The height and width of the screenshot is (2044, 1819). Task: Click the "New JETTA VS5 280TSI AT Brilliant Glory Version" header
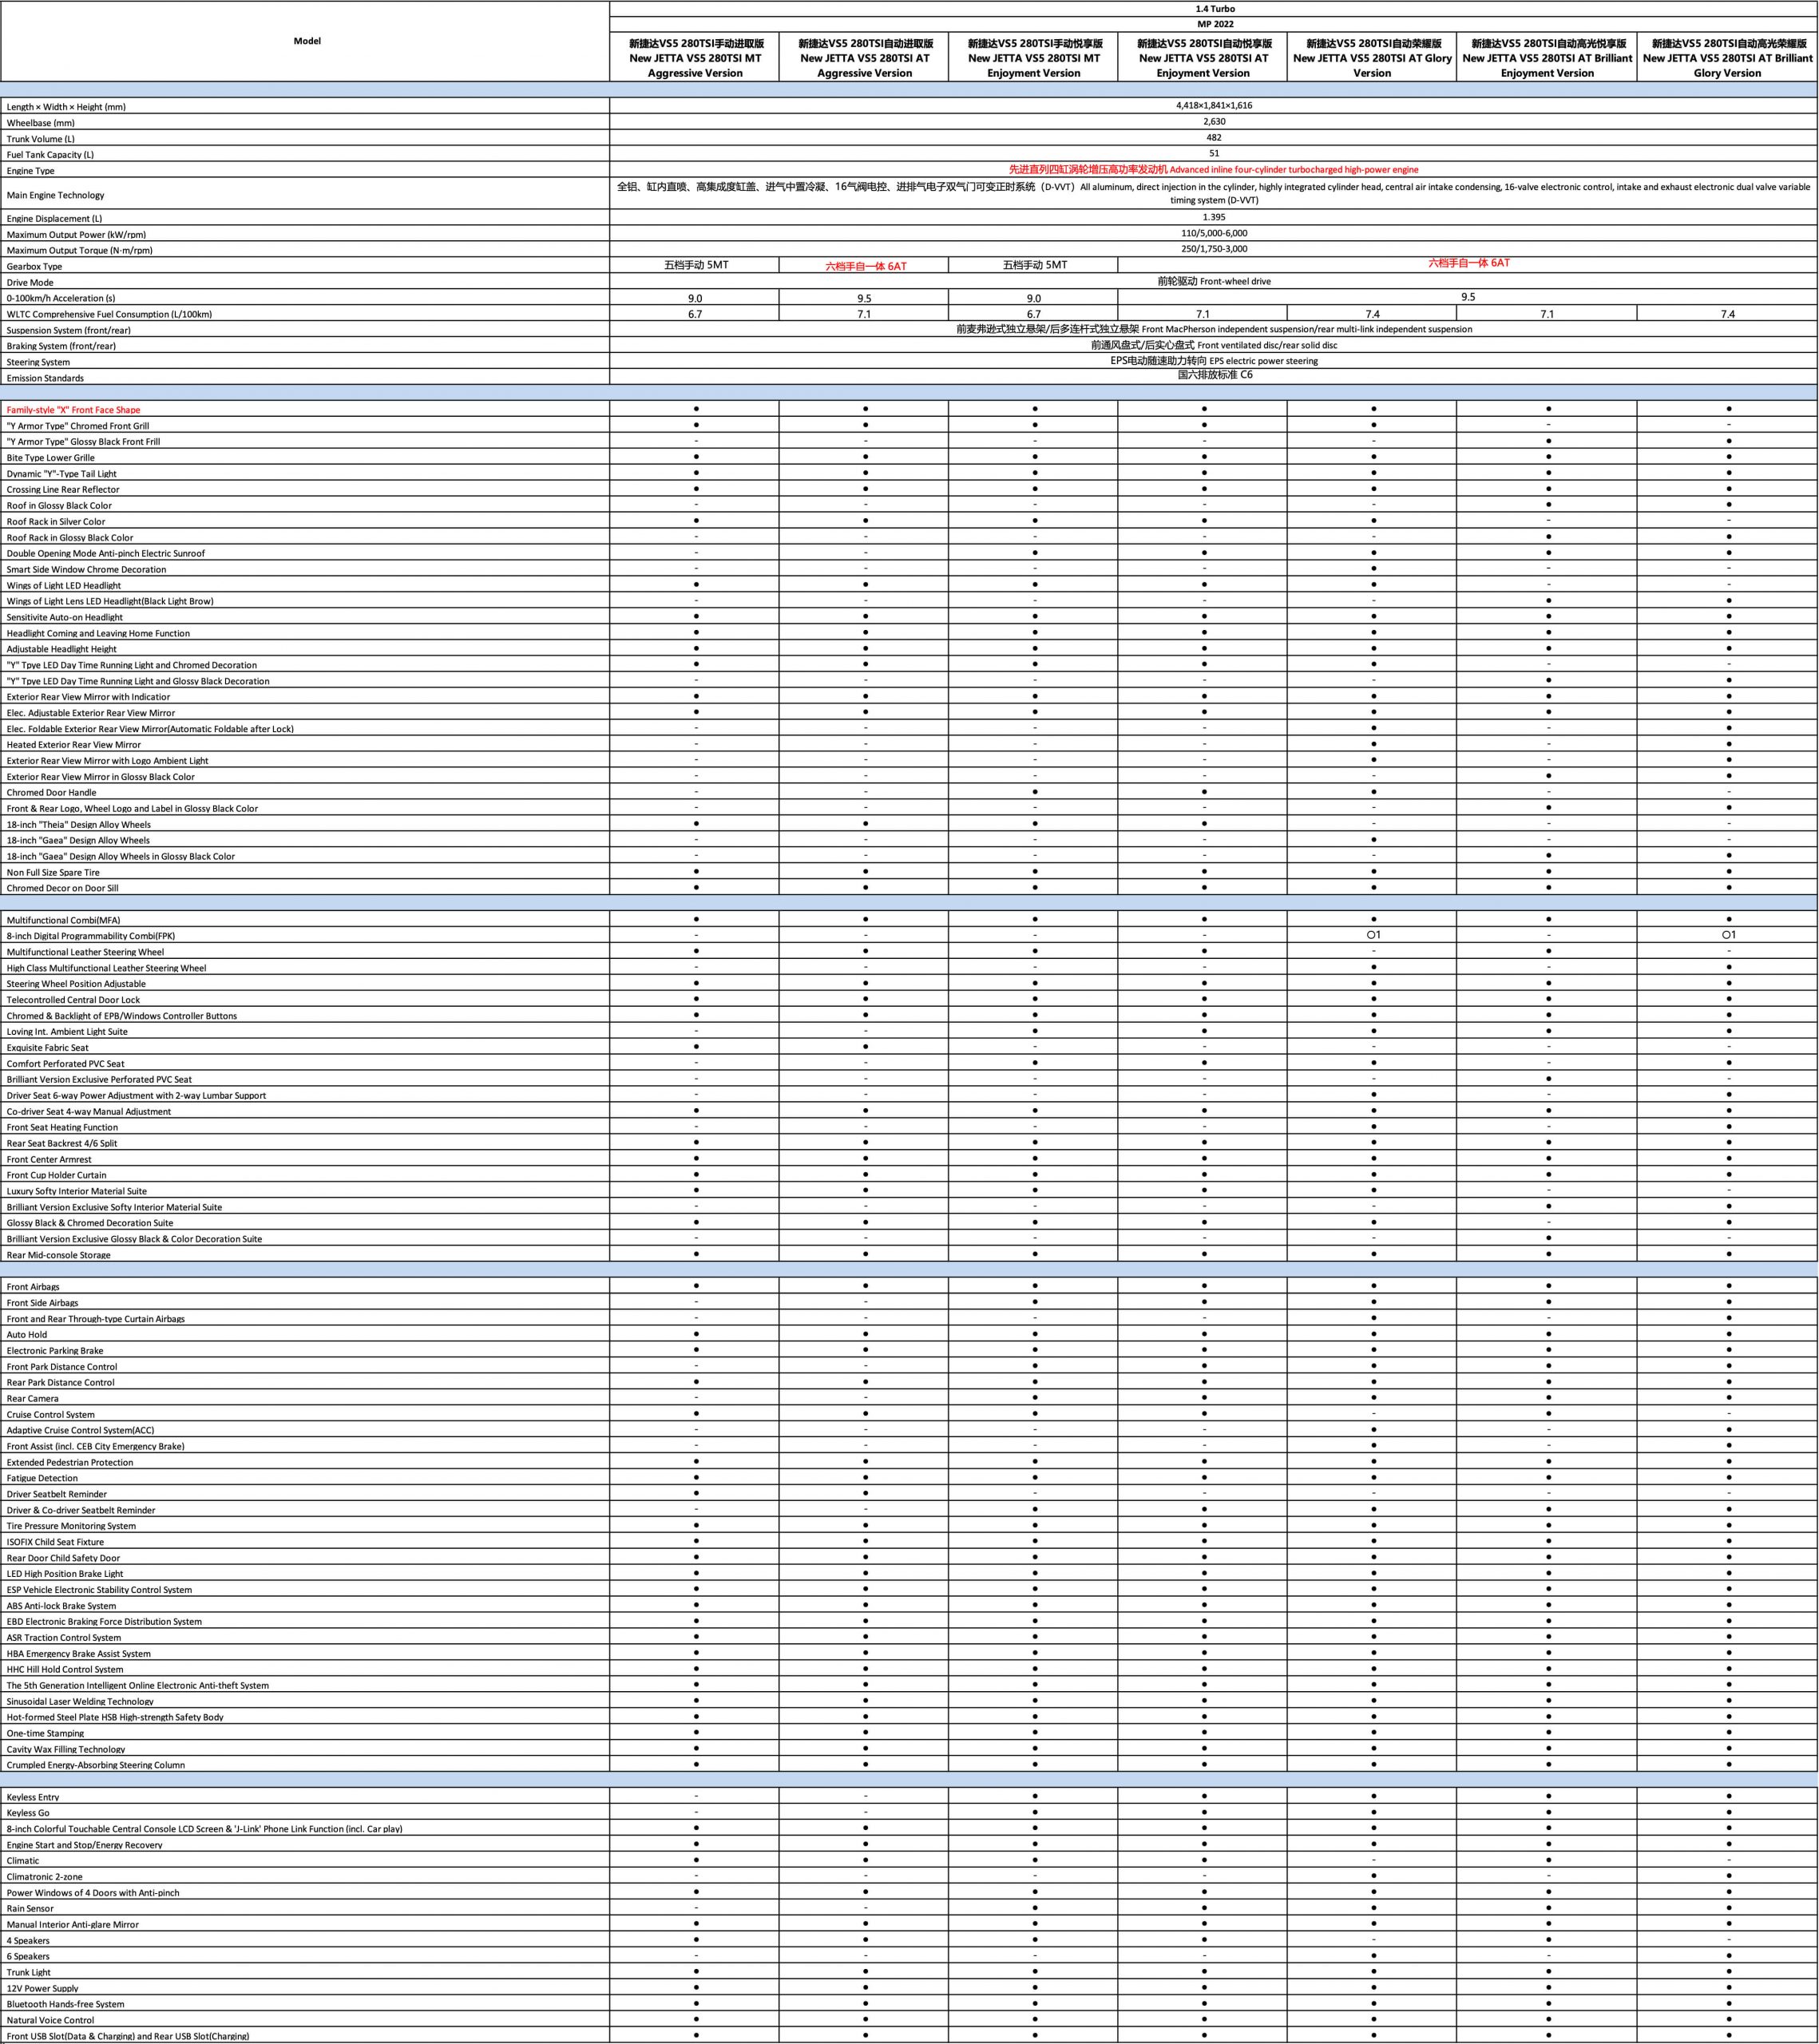pos(1727,58)
